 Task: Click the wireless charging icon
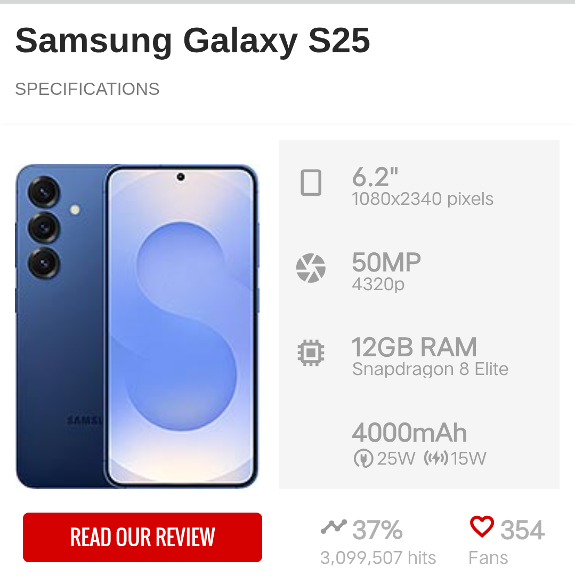436,458
